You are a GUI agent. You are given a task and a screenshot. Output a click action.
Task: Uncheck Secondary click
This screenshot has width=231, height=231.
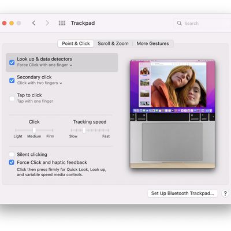(12, 80)
